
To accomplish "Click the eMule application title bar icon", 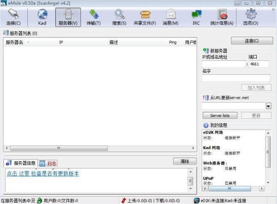I will (3, 3).
